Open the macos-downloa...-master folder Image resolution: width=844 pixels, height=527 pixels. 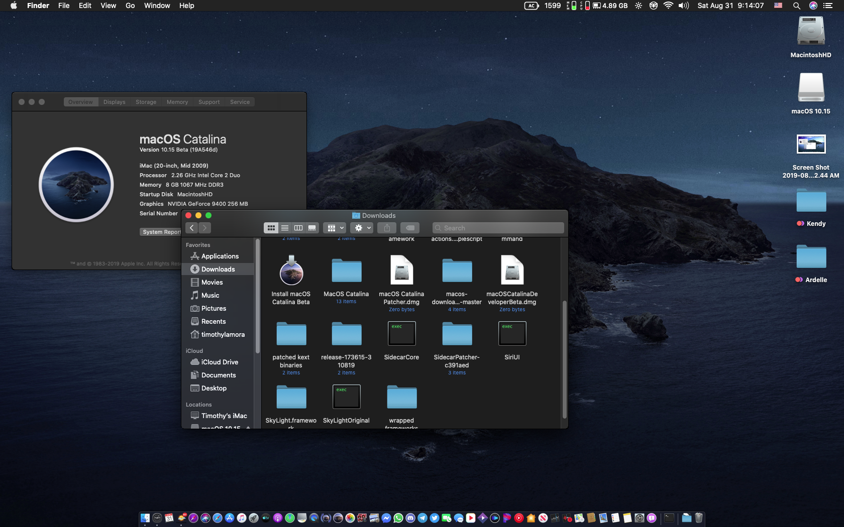pos(457,271)
